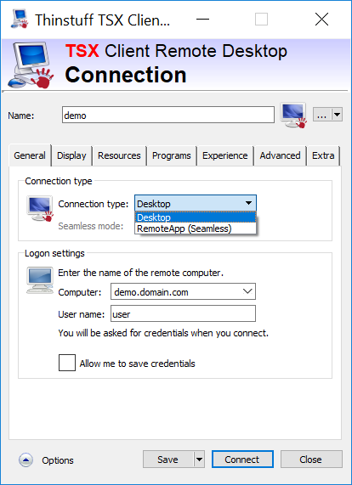Open the Resources tab

click(x=119, y=155)
